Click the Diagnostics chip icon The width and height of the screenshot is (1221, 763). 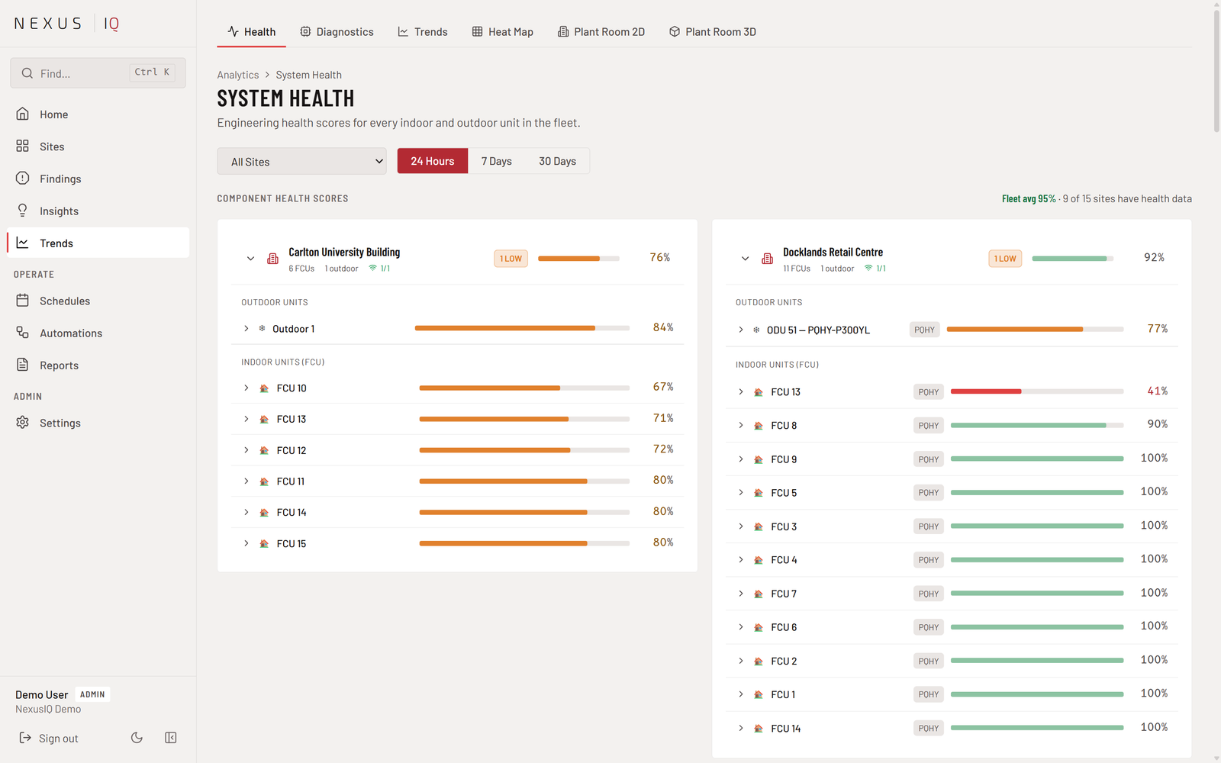305,31
